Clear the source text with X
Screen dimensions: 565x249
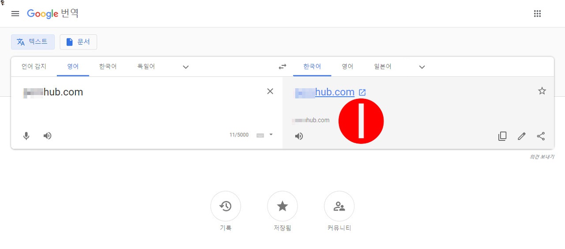(x=270, y=91)
